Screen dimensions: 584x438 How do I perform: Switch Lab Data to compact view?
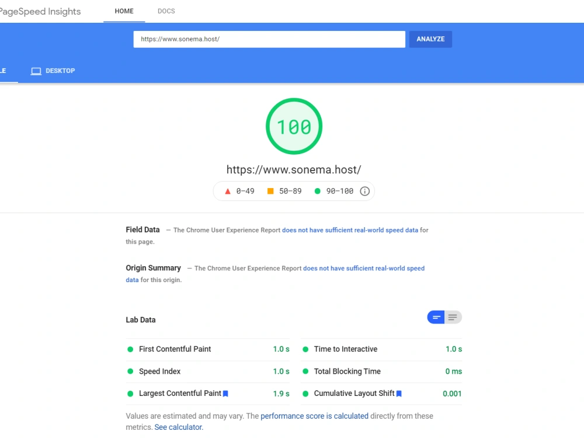[436, 317]
